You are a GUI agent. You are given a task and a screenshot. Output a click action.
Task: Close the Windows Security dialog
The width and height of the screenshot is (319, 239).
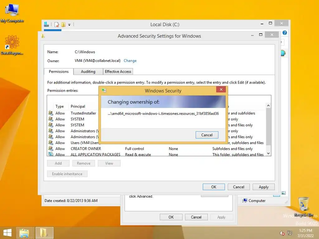[x=221, y=89]
